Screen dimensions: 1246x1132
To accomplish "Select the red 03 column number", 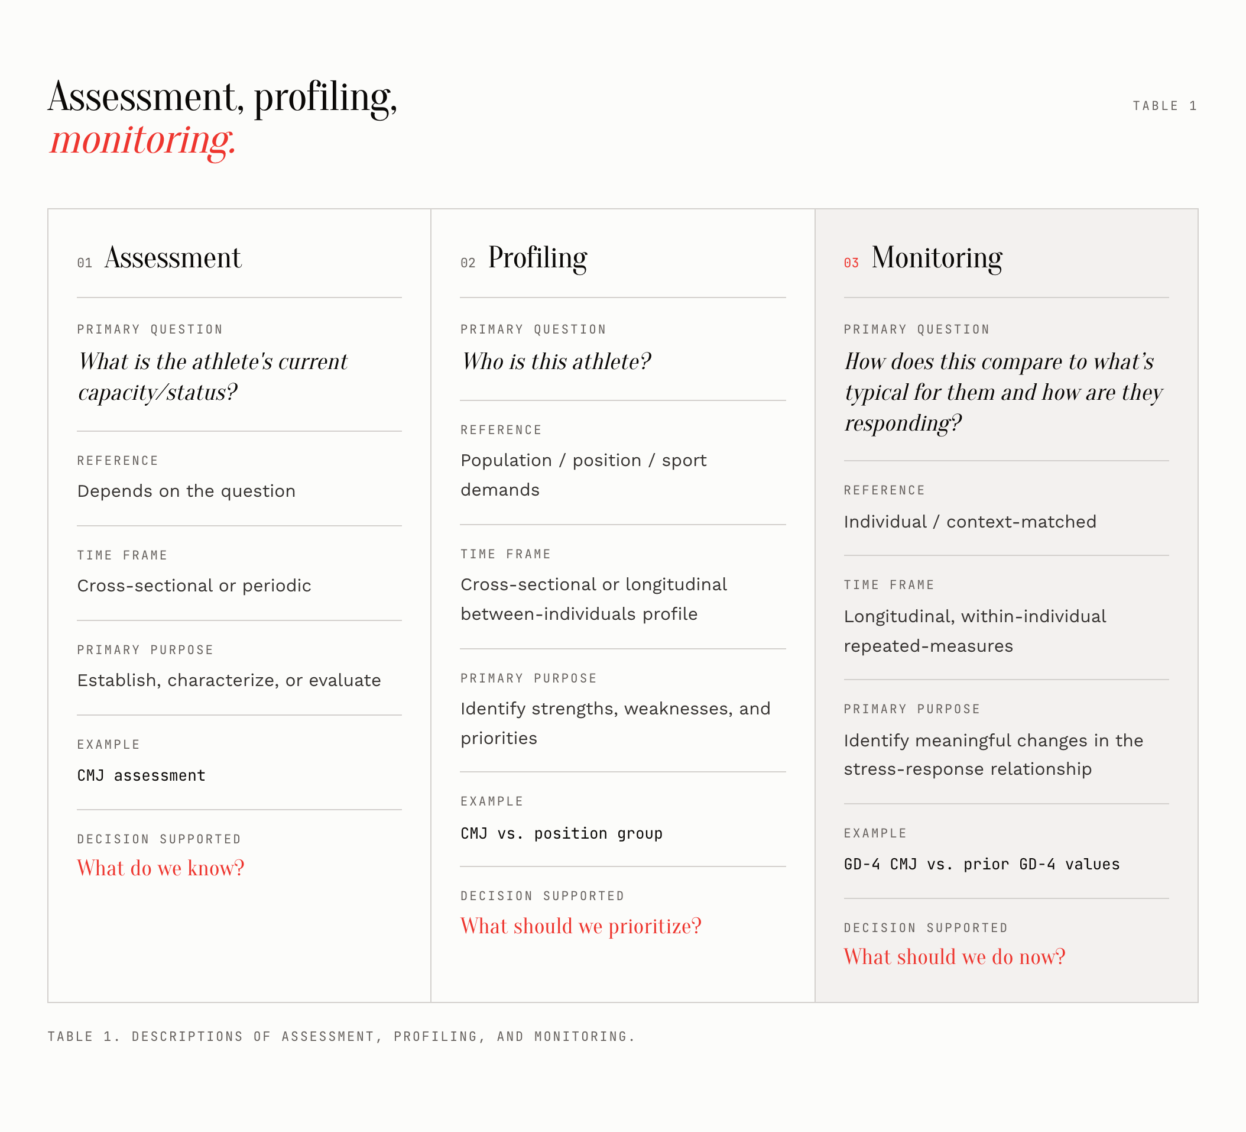I will click(851, 263).
